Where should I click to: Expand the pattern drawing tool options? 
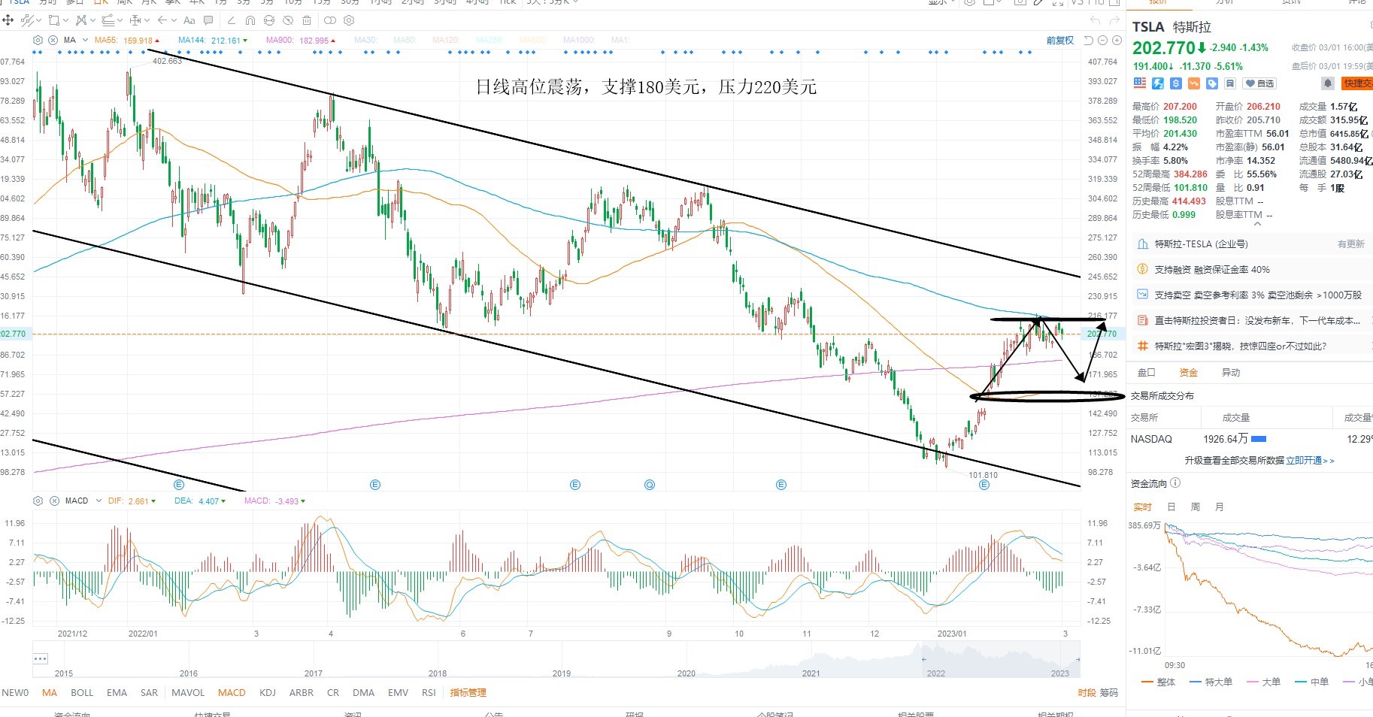click(x=92, y=20)
